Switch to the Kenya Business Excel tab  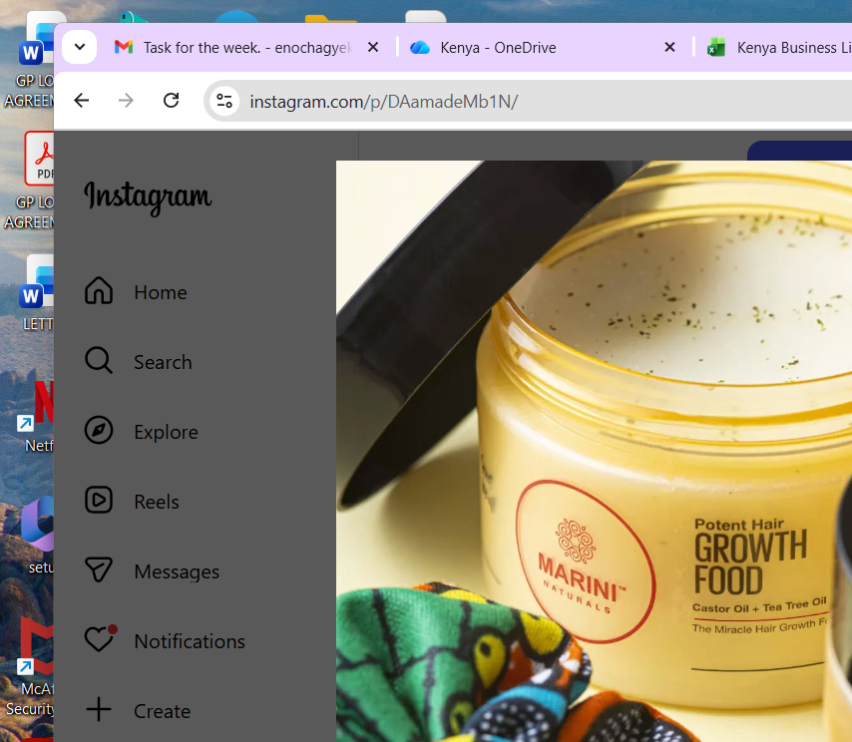[x=775, y=48]
